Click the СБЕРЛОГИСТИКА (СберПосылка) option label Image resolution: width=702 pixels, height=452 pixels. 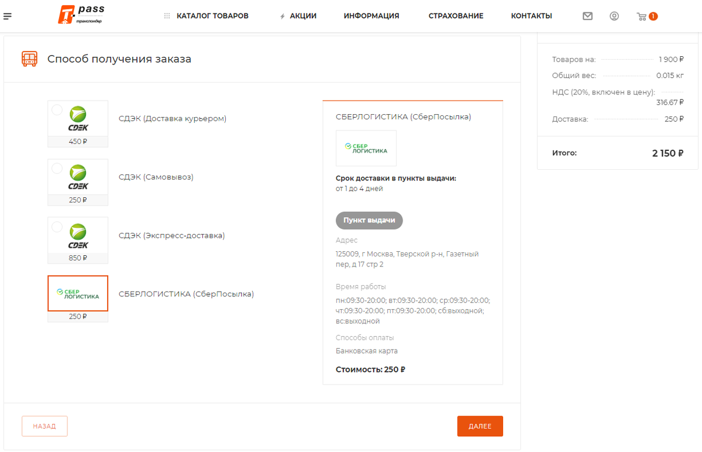187,294
